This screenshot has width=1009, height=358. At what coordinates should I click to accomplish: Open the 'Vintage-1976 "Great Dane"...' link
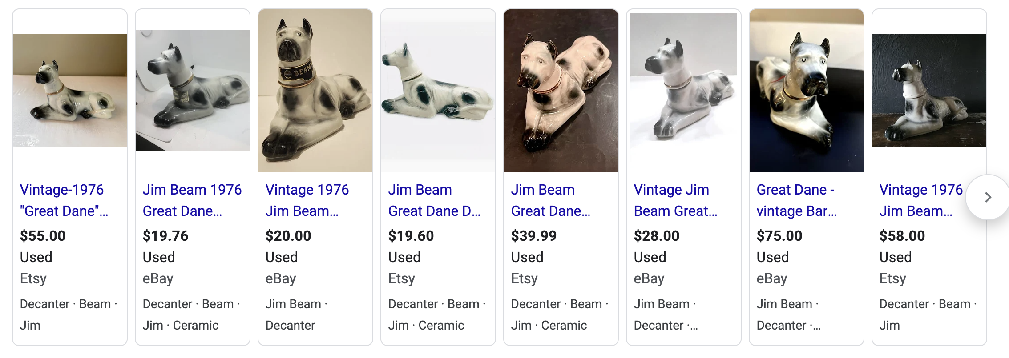[64, 200]
